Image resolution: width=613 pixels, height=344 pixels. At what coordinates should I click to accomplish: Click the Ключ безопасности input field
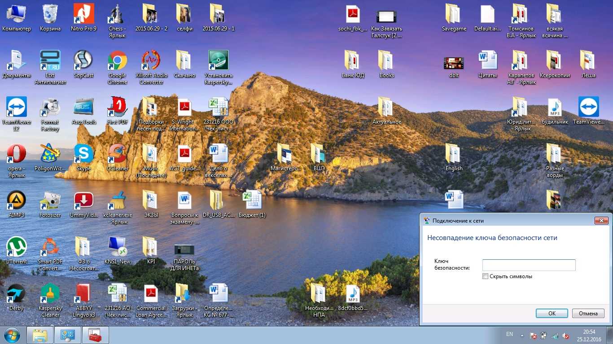pyautogui.click(x=529, y=265)
